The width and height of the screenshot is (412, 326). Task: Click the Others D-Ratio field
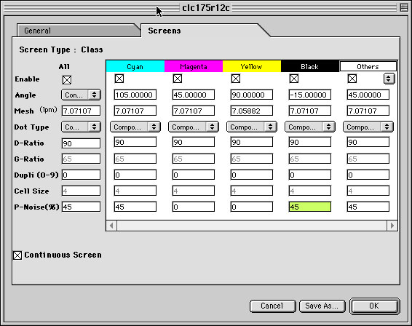point(368,142)
